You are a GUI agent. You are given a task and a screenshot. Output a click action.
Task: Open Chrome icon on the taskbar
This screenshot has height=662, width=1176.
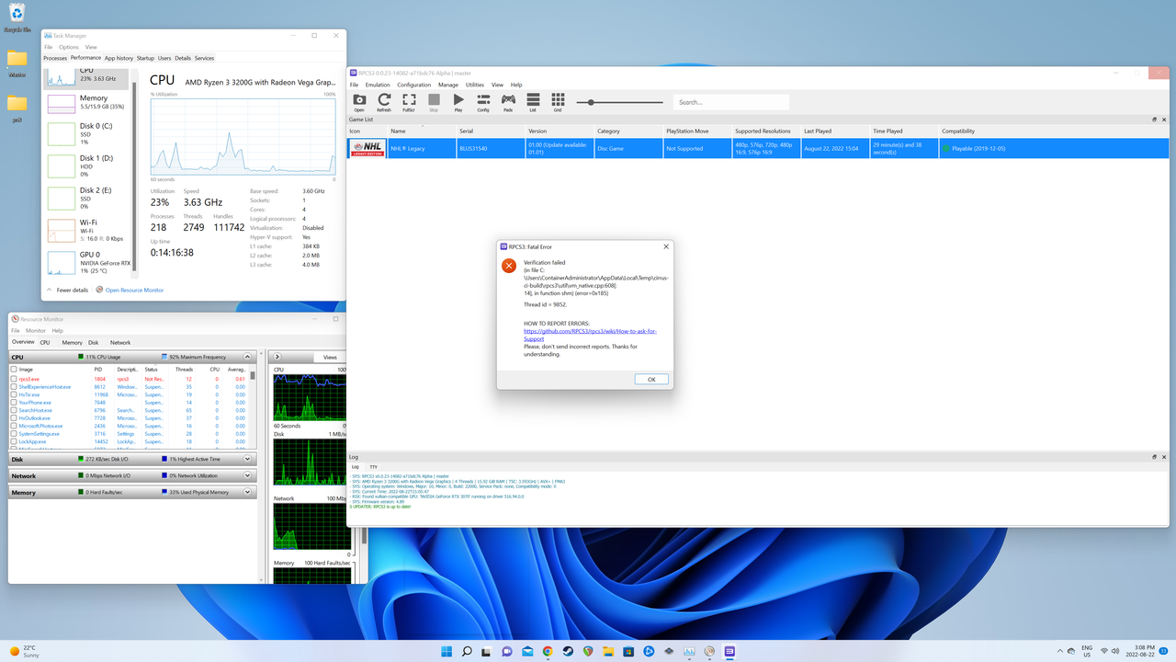(x=548, y=652)
